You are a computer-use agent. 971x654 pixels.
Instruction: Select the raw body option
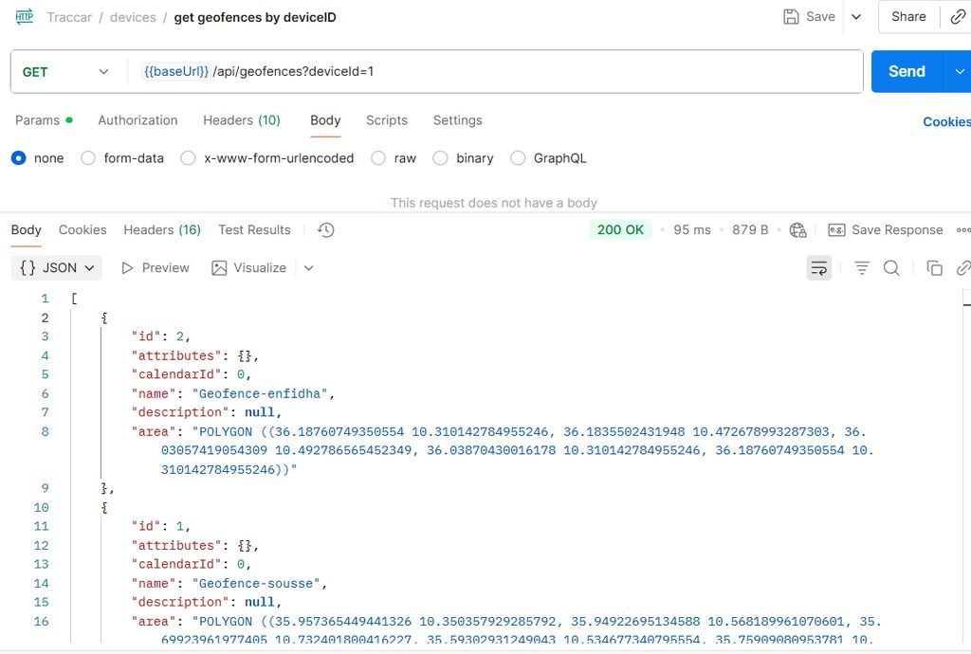pos(378,158)
